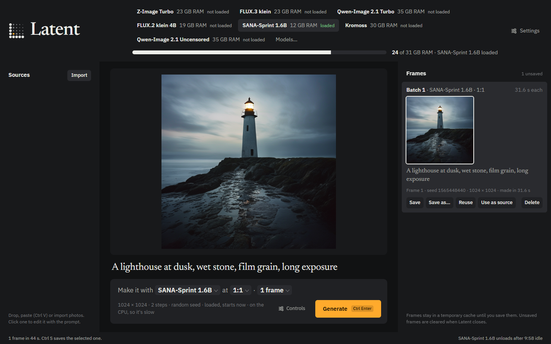Click 'SANA-Sprint 1.6B unloads after 9:58 idle' status

500,338
